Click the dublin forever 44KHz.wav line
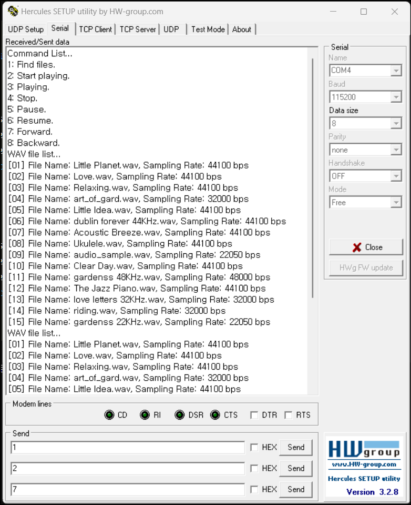The height and width of the screenshot is (505, 411). pyautogui.click(x=147, y=221)
